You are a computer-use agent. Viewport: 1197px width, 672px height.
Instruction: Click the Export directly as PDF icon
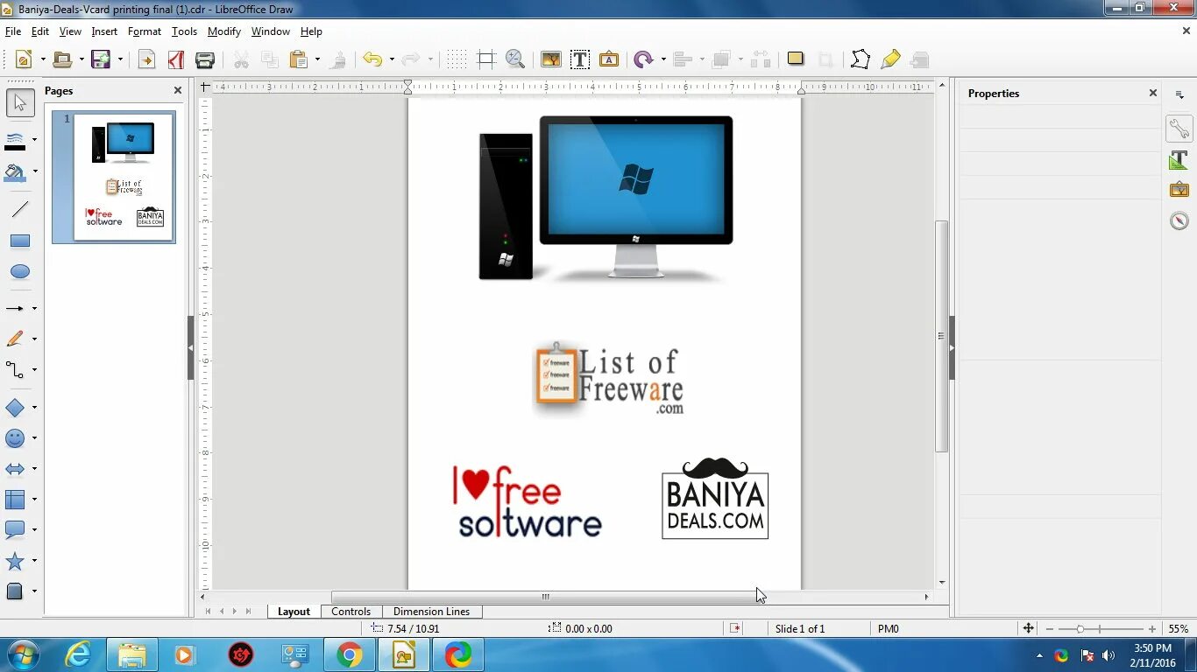pos(175,59)
